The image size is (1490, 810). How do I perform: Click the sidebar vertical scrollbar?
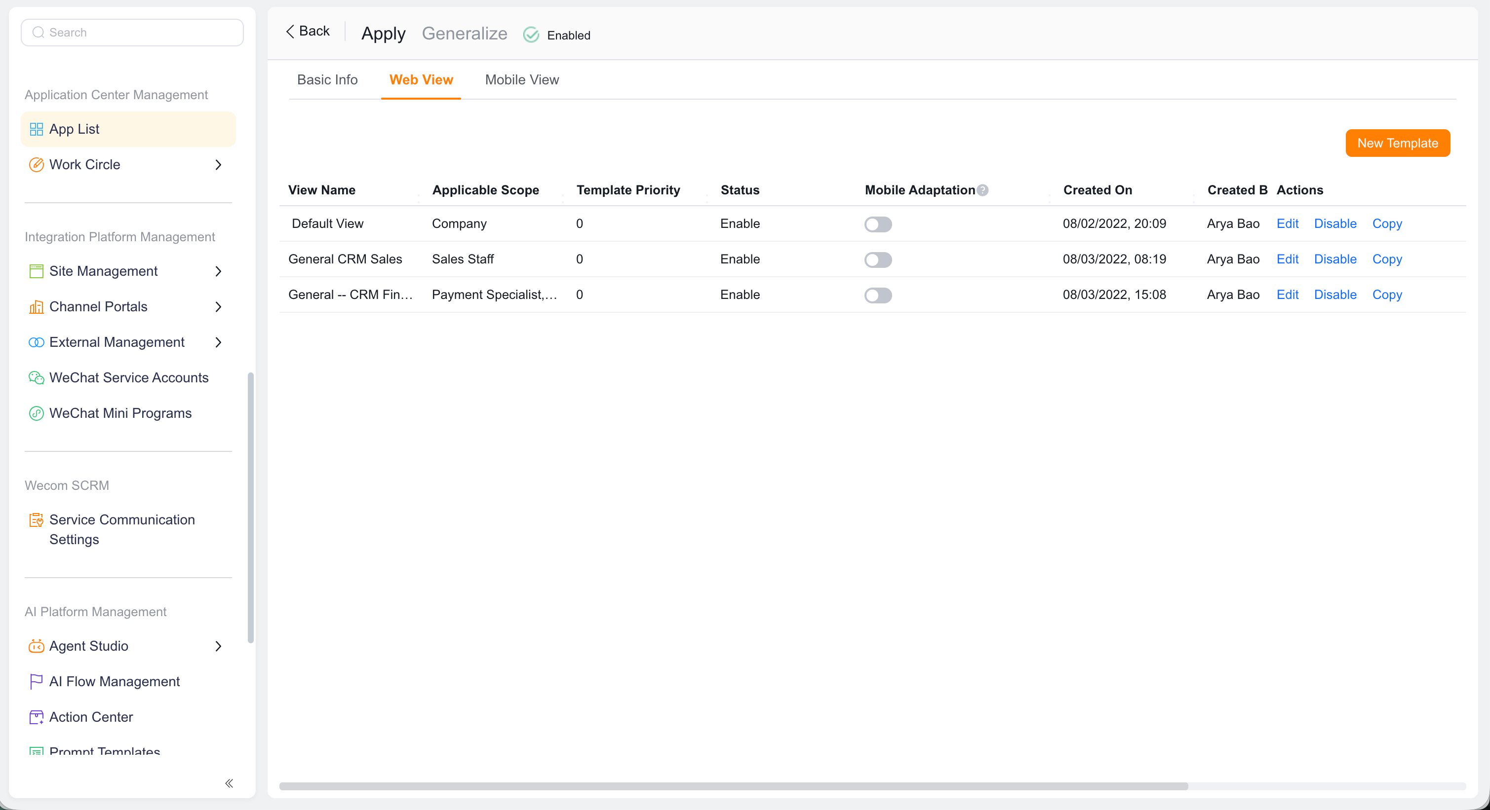click(x=250, y=507)
